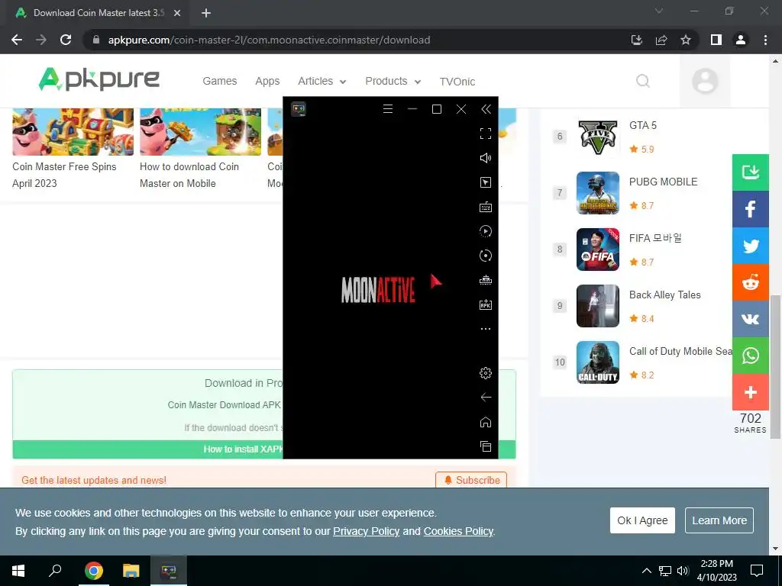Open emulator multi-instance manager icon
782x586 pixels.
485,280
